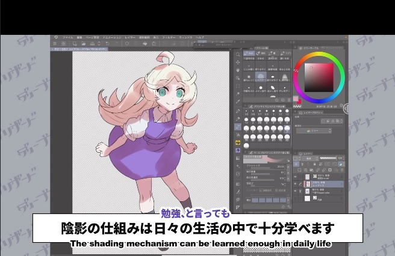Click the Fill bucket toolbar icon
395x256 pixels.
(145, 43)
